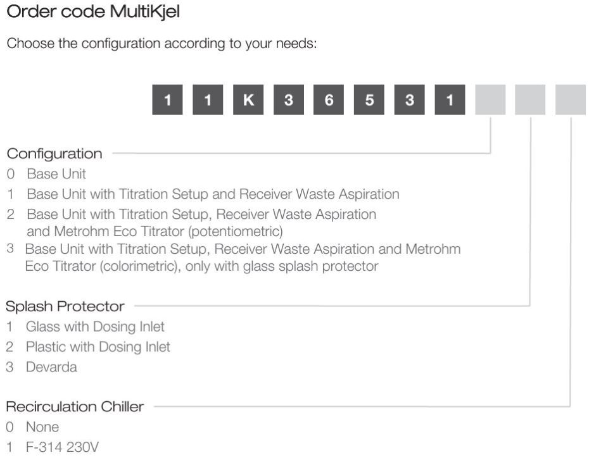Select Plastic with Dosing Inlet
Viewport: 608px width, 467px height.
coord(88,347)
